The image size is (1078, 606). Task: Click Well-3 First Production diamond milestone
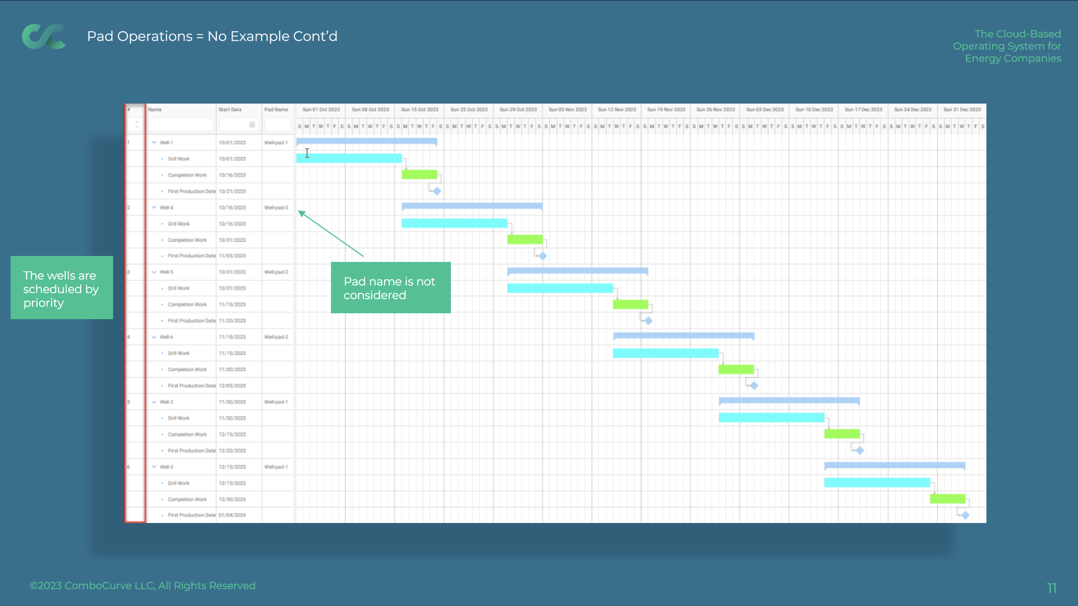click(x=965, y=515)
